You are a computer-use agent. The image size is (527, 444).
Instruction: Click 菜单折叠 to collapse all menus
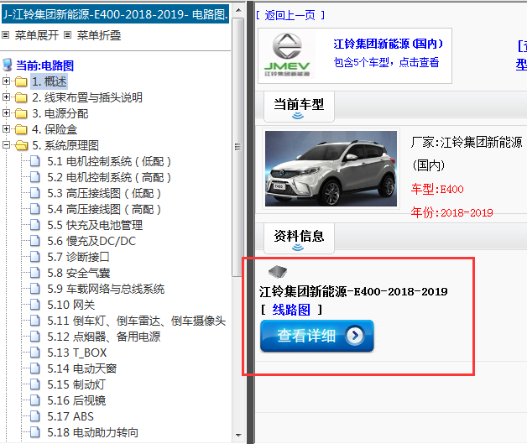[99, 35]
